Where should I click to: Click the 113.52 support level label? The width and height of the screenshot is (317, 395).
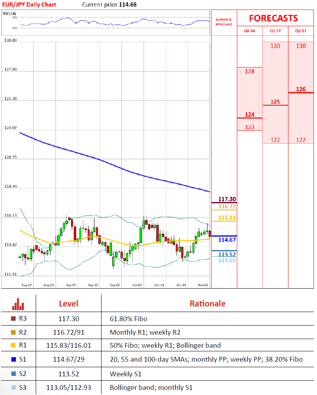227,254
